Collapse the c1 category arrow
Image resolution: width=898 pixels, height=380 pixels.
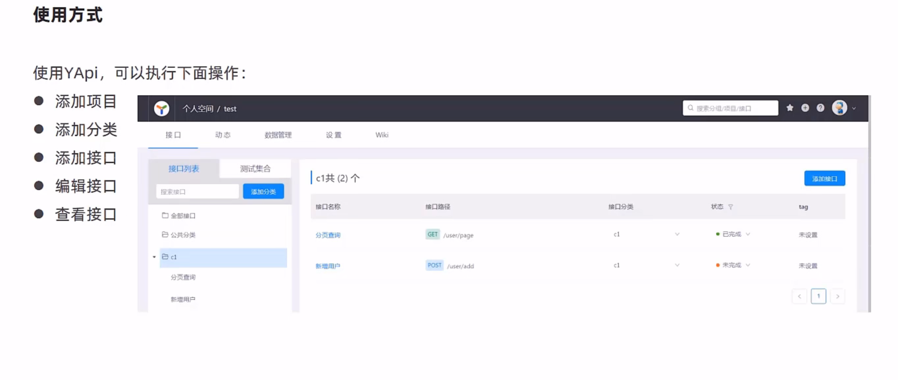point(154,257)
